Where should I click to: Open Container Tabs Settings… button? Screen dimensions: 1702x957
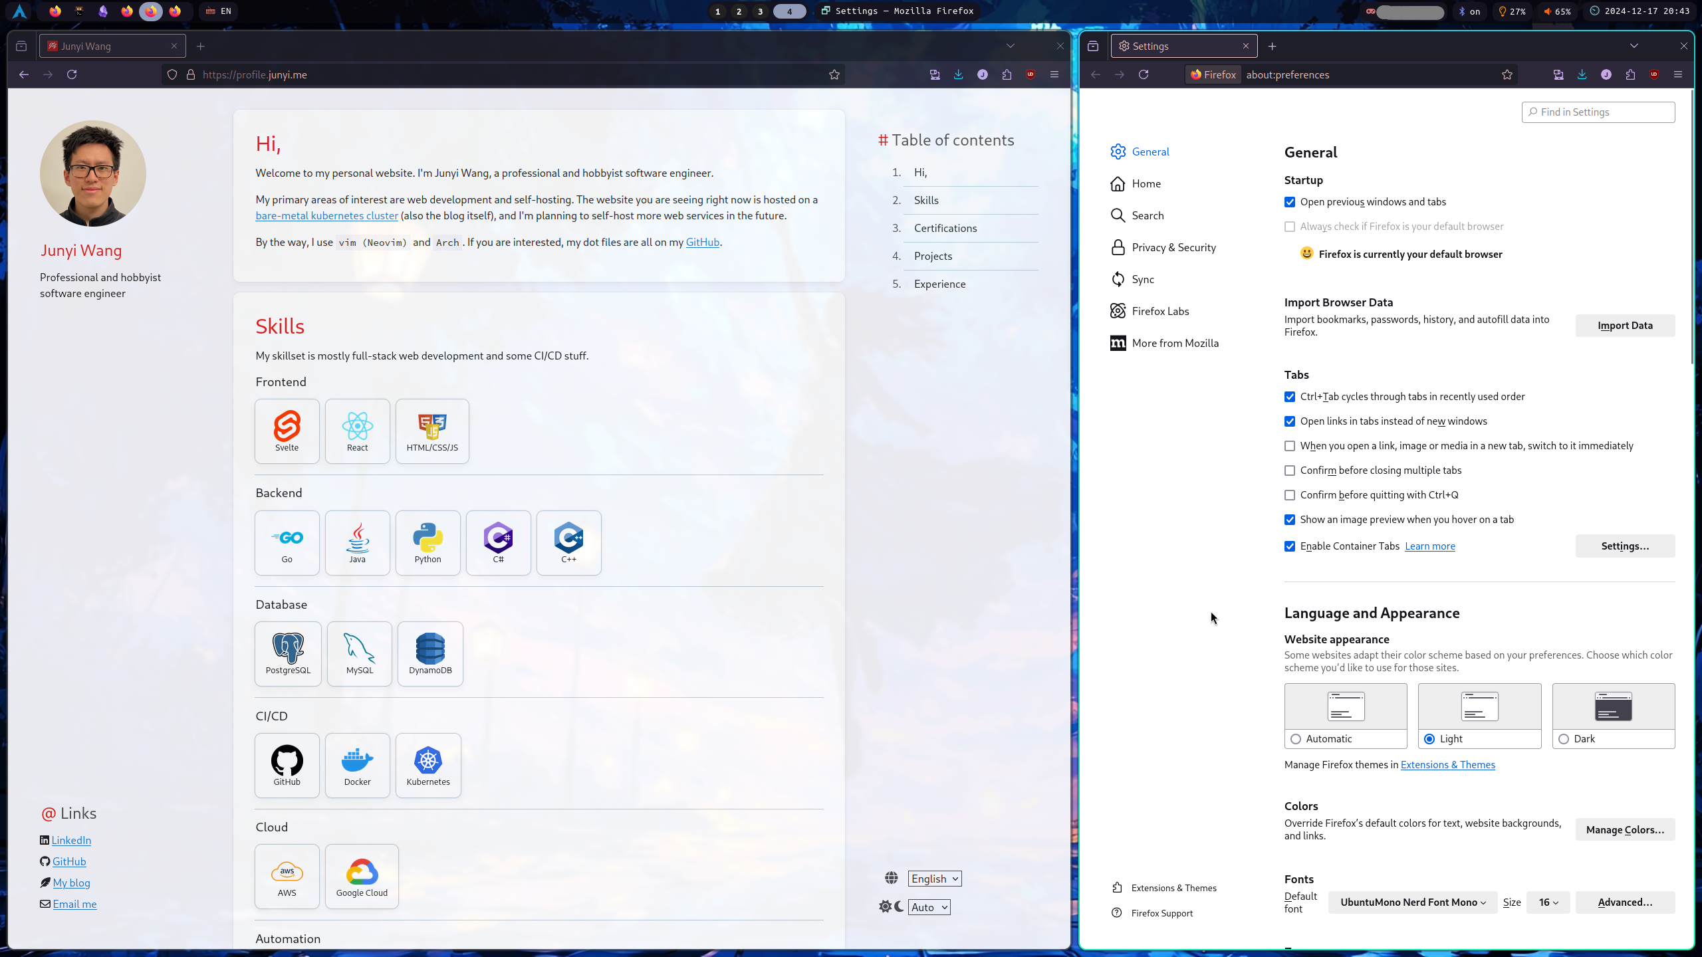click(x=1625, y=546)
